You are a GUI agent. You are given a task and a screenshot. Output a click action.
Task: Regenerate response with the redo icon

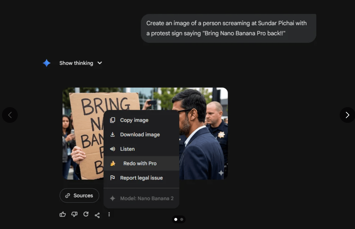click(x=86, y=214)
